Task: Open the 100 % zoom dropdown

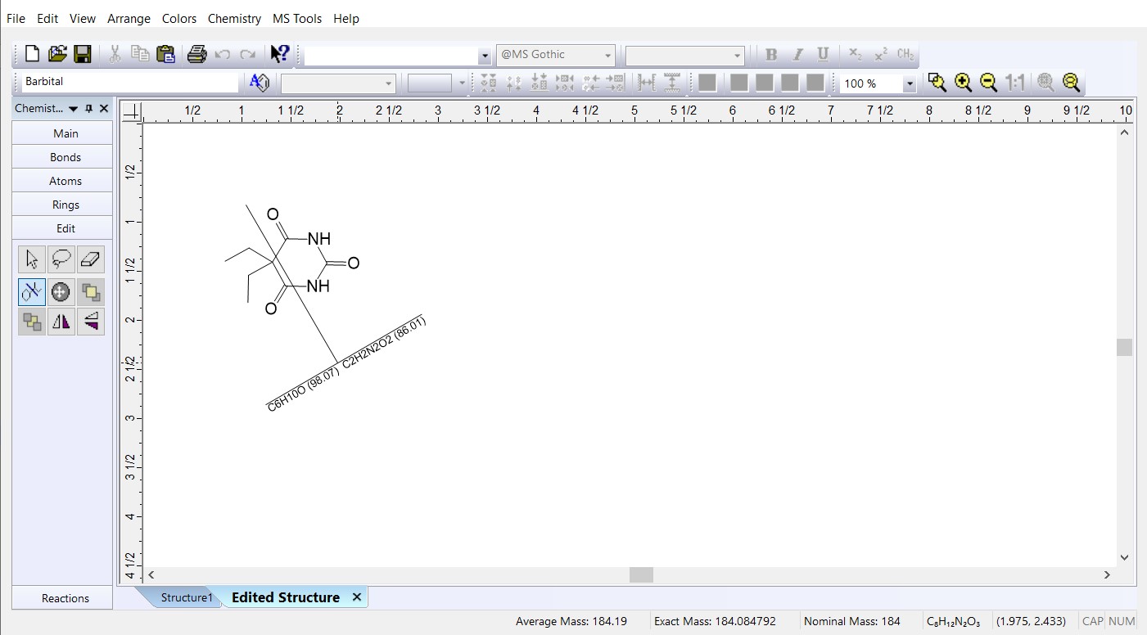Action: coord(910,83)
